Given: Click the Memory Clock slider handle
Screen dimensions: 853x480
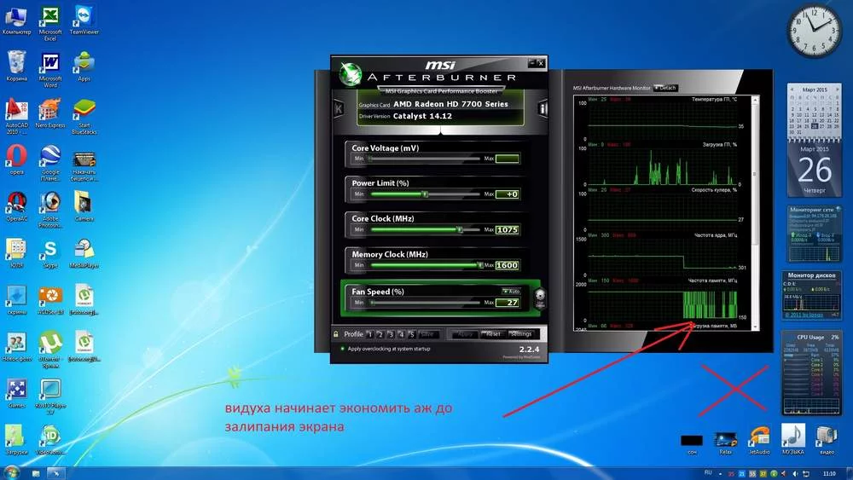Looking at the screenshot, I should (x=479, y=265).
